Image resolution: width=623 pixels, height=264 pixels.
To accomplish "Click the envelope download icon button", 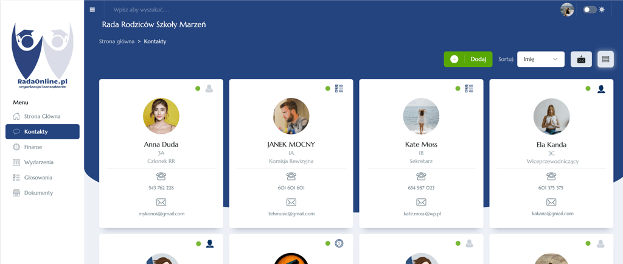I will (x=581, y=59).
